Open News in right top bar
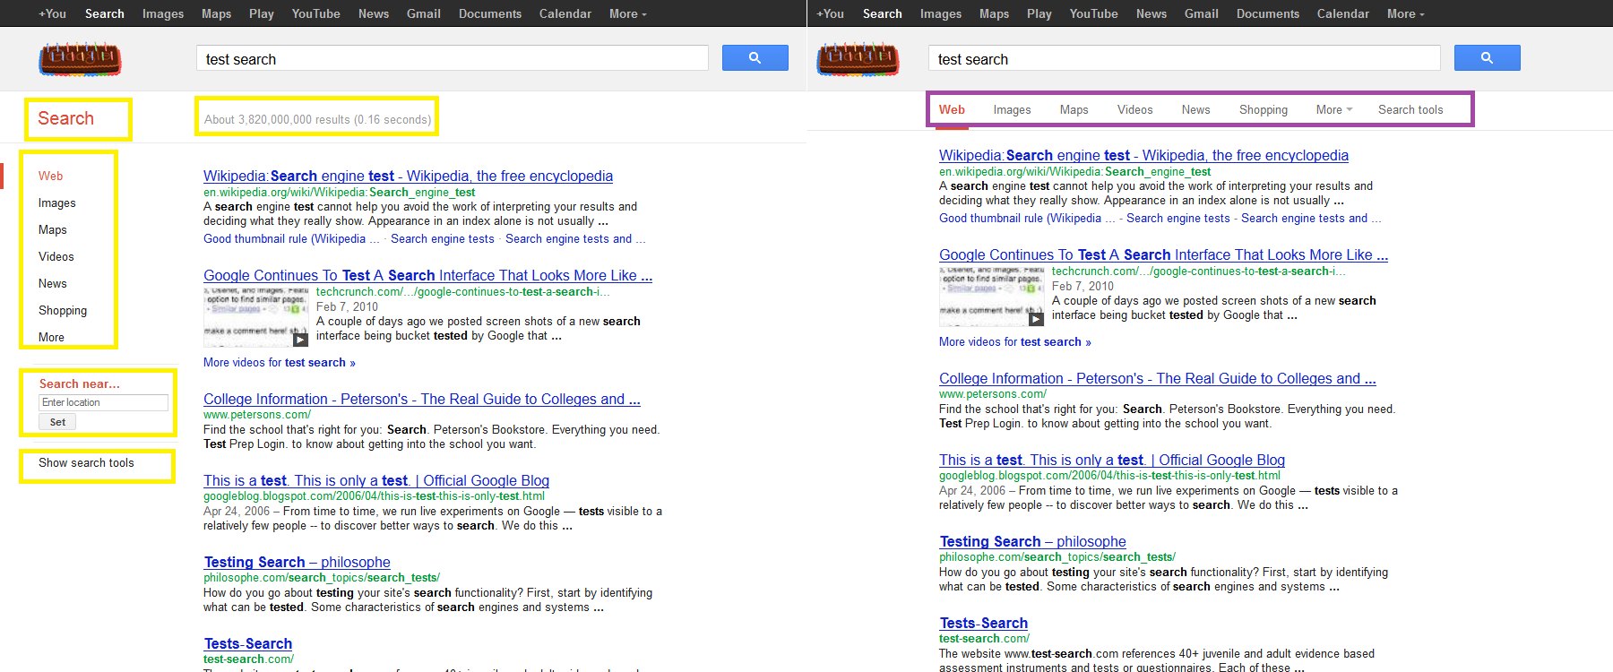 click(x=1152, y=13)
